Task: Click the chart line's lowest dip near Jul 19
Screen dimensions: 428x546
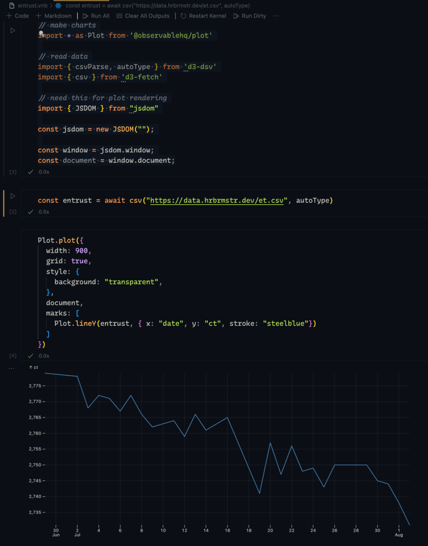Action: tap(260, 493)
